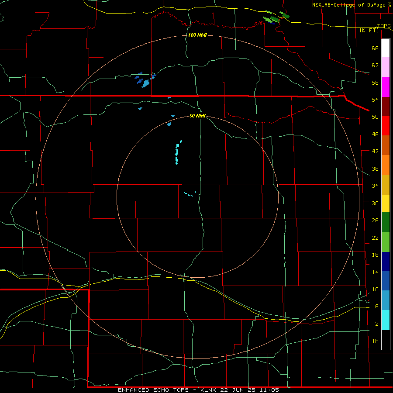The image size is (393, 393).
Task: Click the legend value "18"
Action: click(375, 255)
